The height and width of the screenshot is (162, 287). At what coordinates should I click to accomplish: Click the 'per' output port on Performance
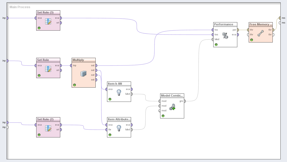point(238,30)
